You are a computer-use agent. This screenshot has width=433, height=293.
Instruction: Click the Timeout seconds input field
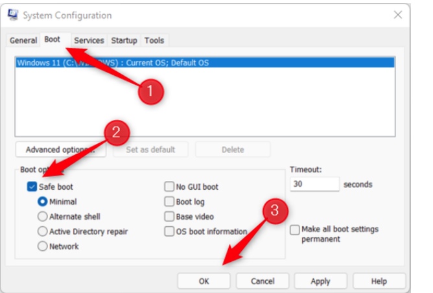(314, 184)
